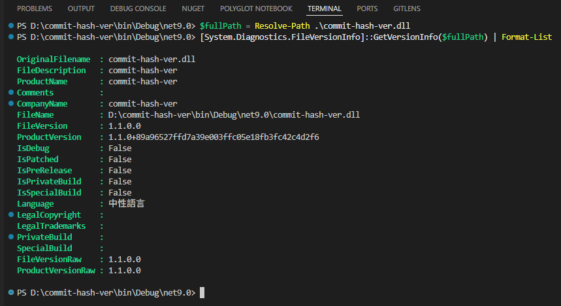Select the TERMINAL tab
This screenshot has width=561, height=306.
click(325, 9)
